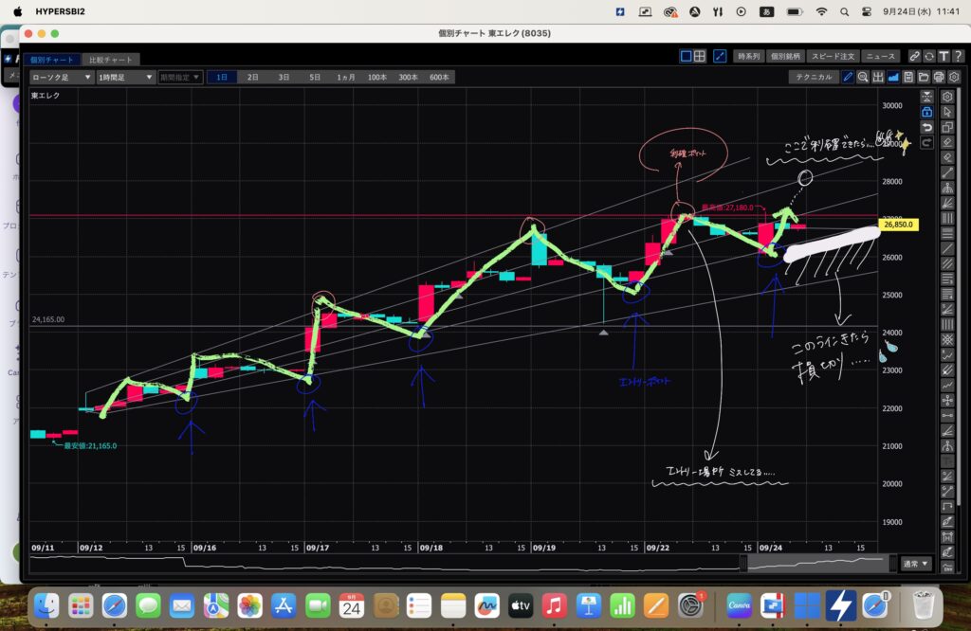Open the ローソク足 chart type dropdown

[x=62, y=77]
